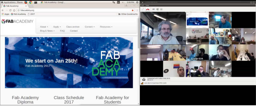Image resolution: width=256 pixels, height=106 pixels.
Task: Click the bookmark star in address bar
Action: 133,10
